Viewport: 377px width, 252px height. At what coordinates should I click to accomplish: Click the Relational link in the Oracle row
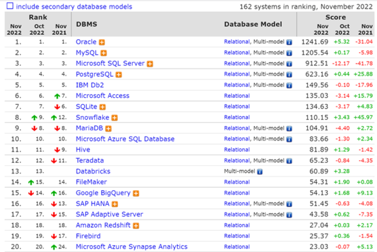tap(237, 42)
